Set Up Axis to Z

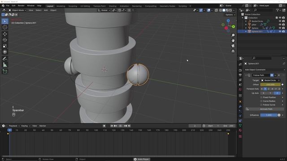click(x=277, y=93)
